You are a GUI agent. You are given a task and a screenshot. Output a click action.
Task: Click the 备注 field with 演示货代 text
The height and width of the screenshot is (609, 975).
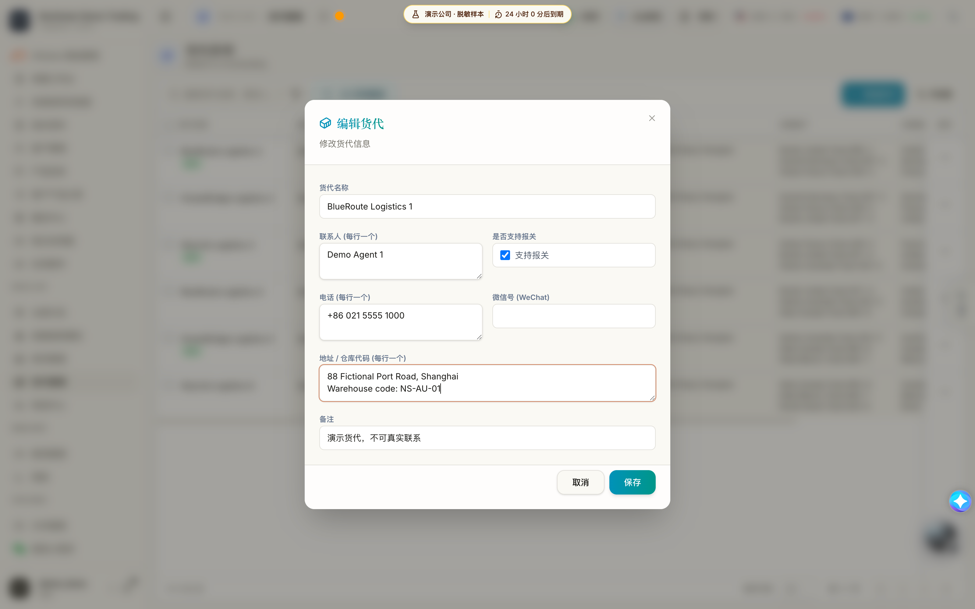[487, 438]
